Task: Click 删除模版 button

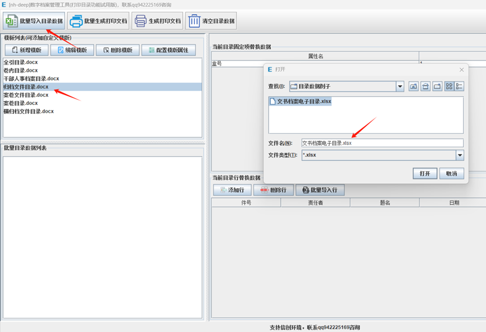Action: [x=117, y=50]
